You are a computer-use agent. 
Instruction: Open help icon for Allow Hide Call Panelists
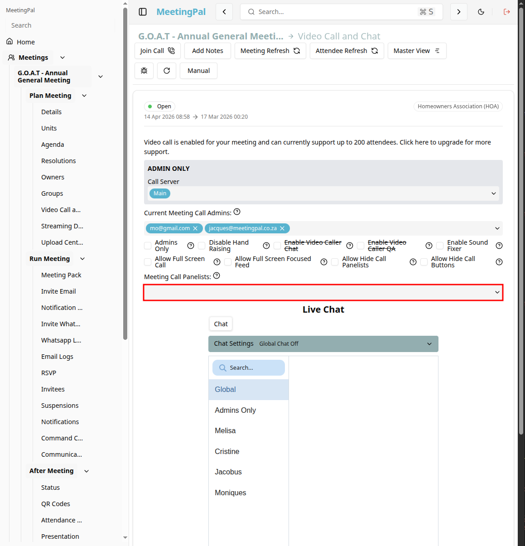point(413,262)
